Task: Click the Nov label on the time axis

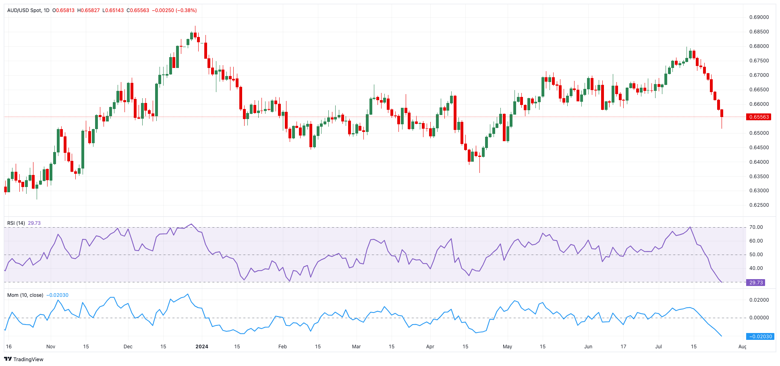Action: point(51,346)
